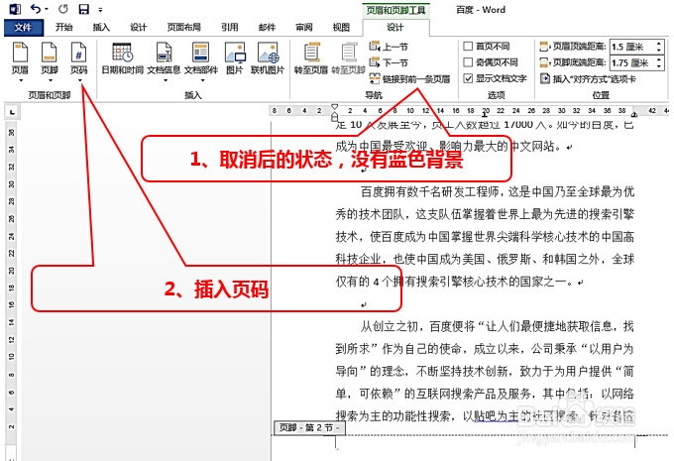This screenshot has width=674, height=461.
Task: Increase 页脚底端距离 with up stepper
Action: pyautogui.click(x=659, y=59)
